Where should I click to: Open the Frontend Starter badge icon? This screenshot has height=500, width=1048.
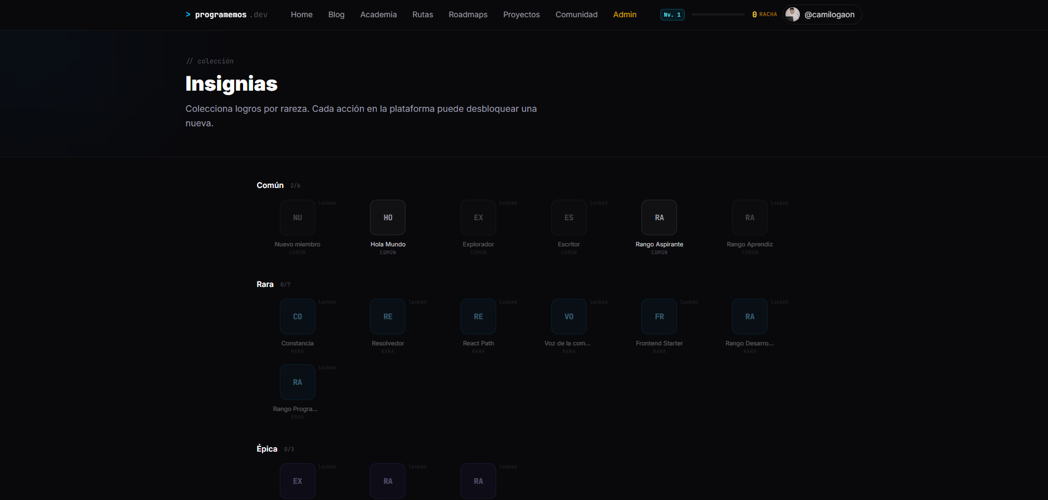click(659, 316)
